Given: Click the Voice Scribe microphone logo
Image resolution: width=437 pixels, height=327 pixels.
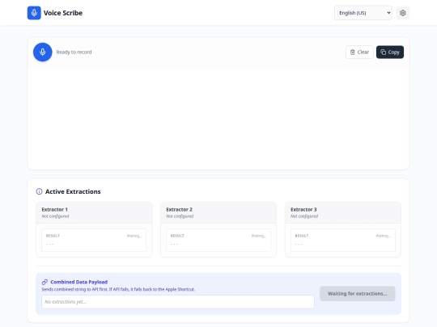Looking at the screenshot, I should (x=34, y=13).
